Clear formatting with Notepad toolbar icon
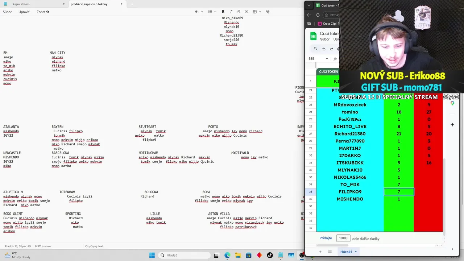 pyautogui.click(x=268, y=12)
